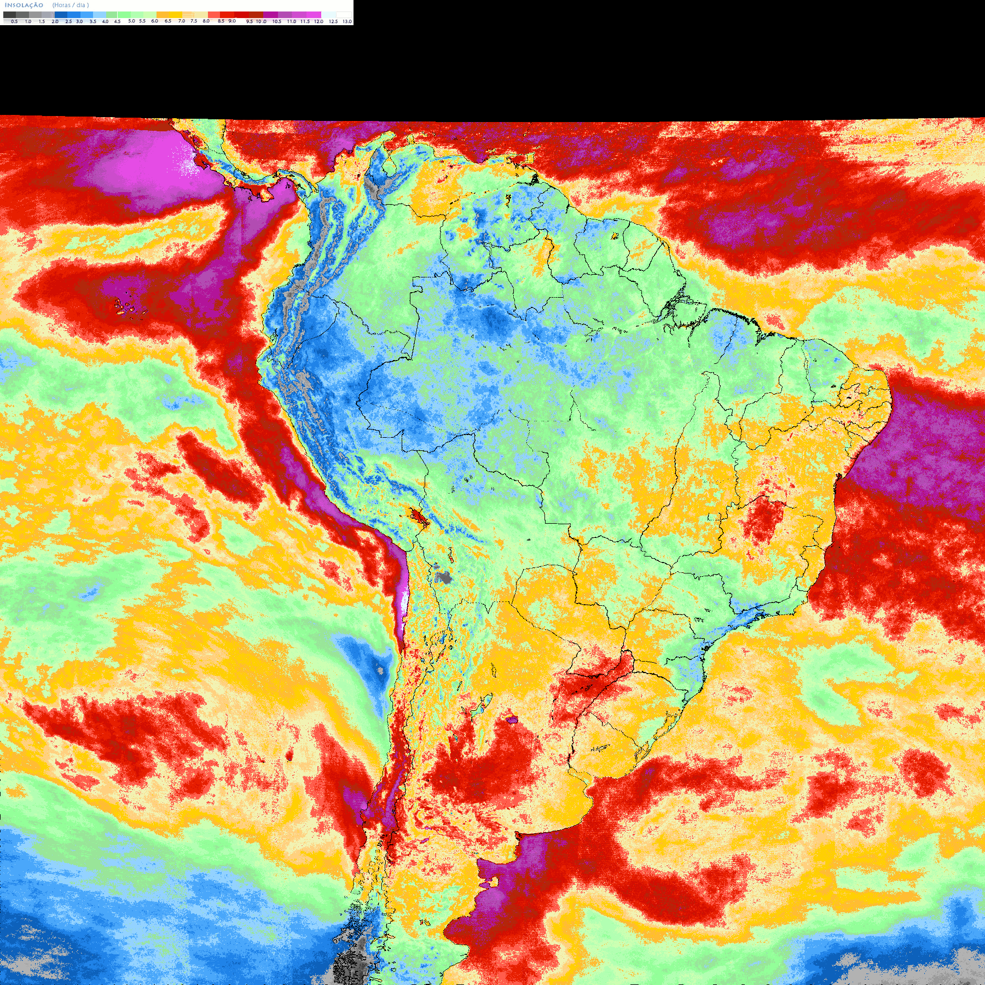The height and width of the screenshot is (985, 985).
Task: Click the 'Insolação' legend title
Action: 24,5
